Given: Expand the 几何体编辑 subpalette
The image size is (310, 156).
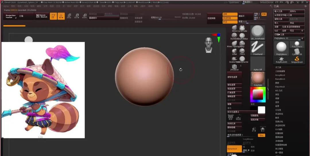Looking at the screenshot, I should coord(280,71).
